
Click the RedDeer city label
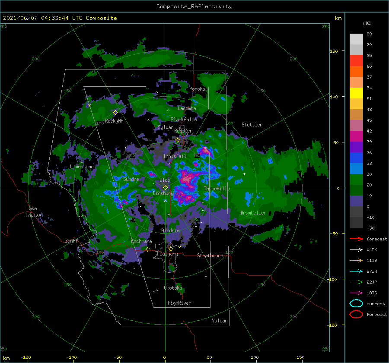pyautogui.click(x=183, y=131)
